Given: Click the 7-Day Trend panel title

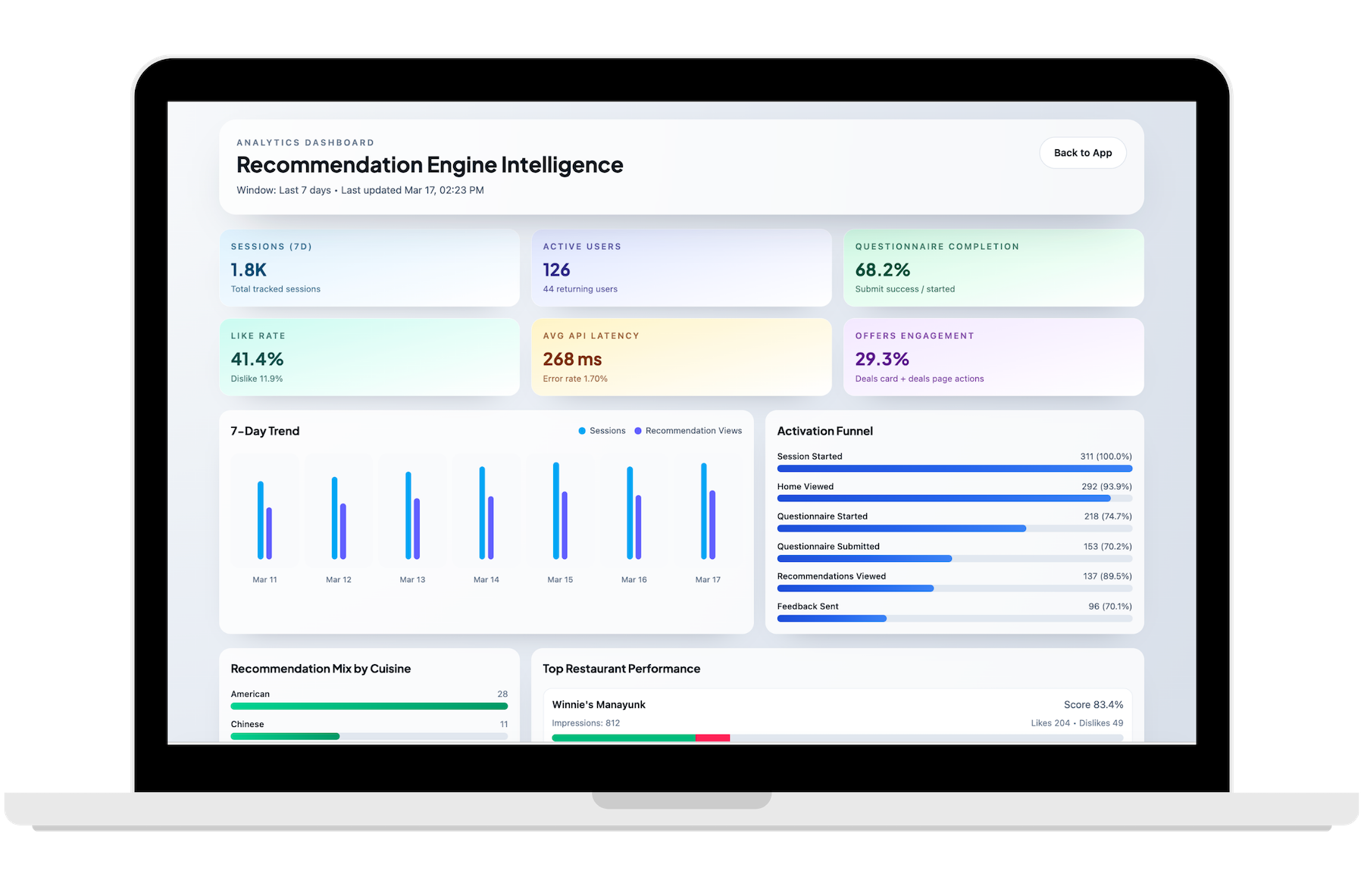Looking at the screenshot, I should click(x=264, y=430).
